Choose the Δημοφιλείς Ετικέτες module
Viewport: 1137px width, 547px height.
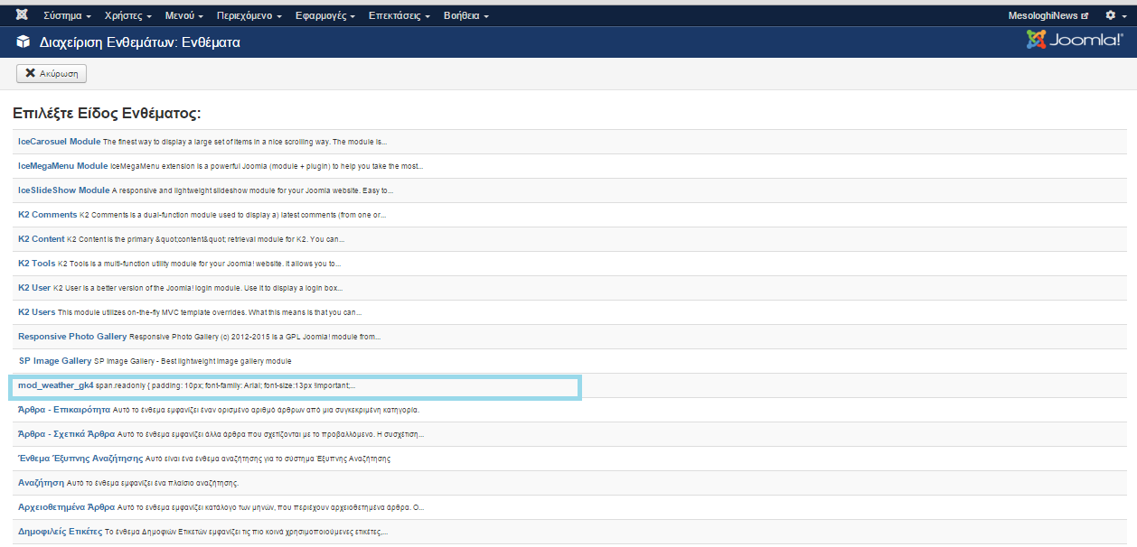tap(60, 532)
